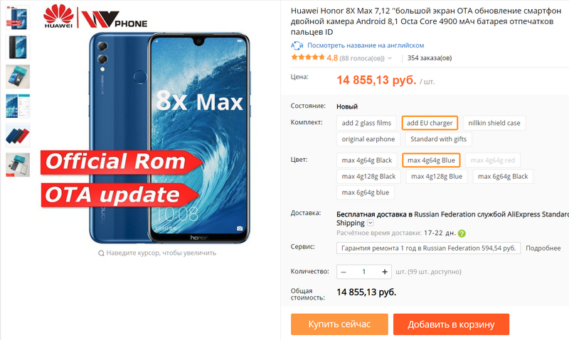Image resolution: width=569 pixels, height=340 pixels.
Task: Increase quantity with the plus button
Action: pos(385,272)
